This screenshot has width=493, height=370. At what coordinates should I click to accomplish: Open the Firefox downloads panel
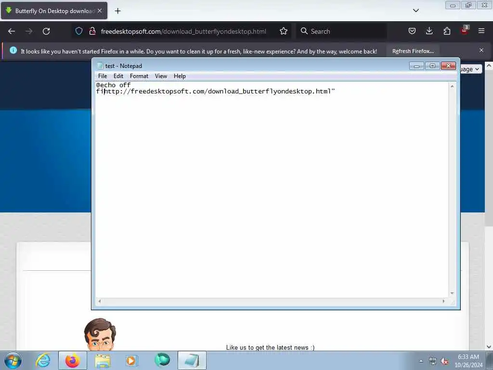pos(429,31)
